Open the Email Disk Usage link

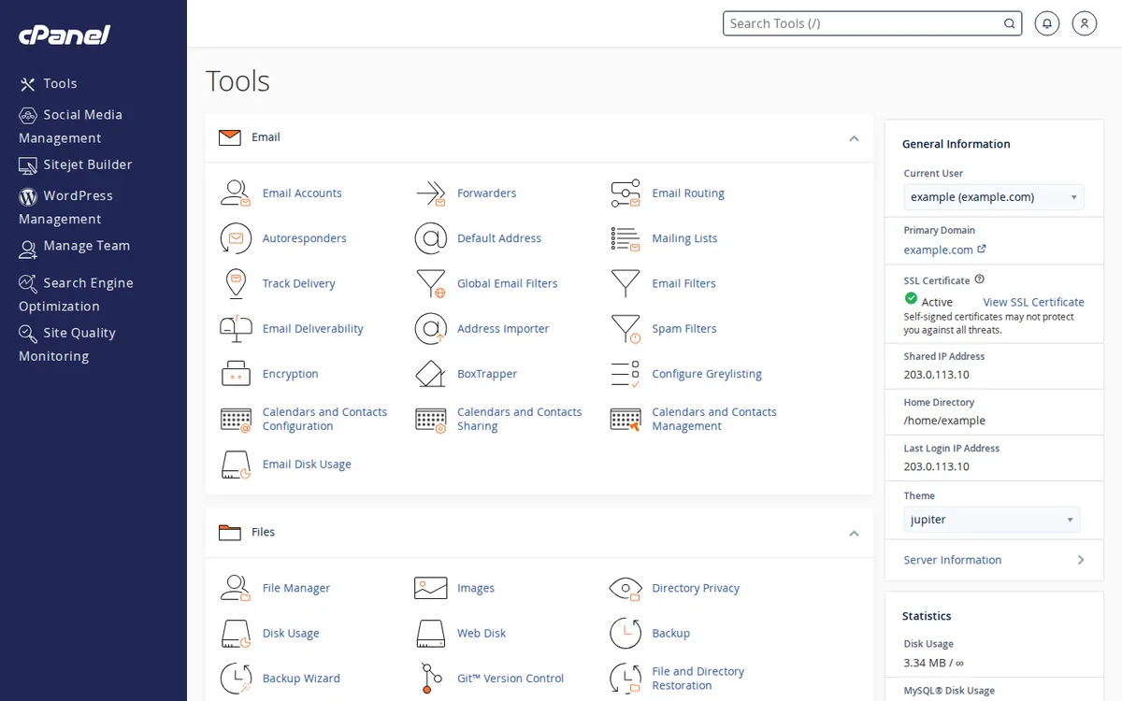click(x=307, y=465)
